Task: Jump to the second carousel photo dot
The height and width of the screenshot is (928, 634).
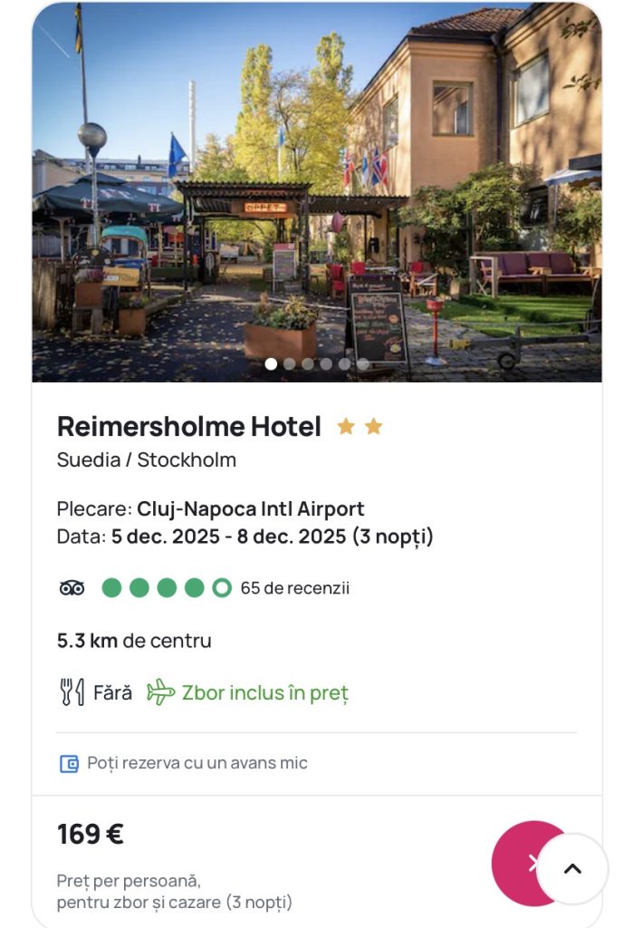Action: [x=289, y=363]
